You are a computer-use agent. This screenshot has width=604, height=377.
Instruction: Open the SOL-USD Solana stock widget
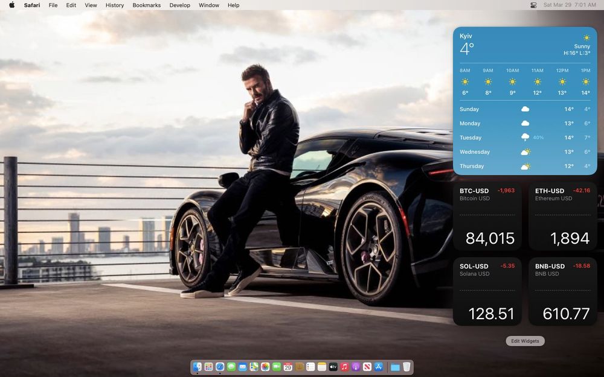click(487, 292)
